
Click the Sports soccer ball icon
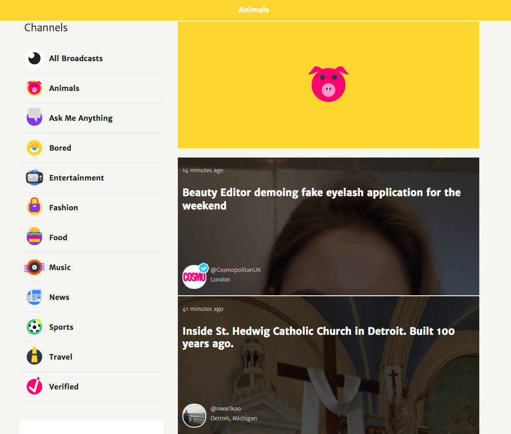[x=34, y=327]
